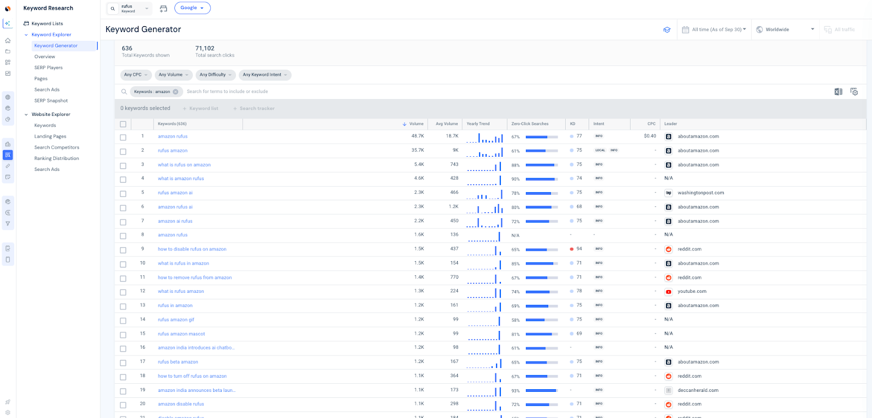Select the active keyword research sidebar icon
This screenshot has height=418, width=872.
point(8,155)
